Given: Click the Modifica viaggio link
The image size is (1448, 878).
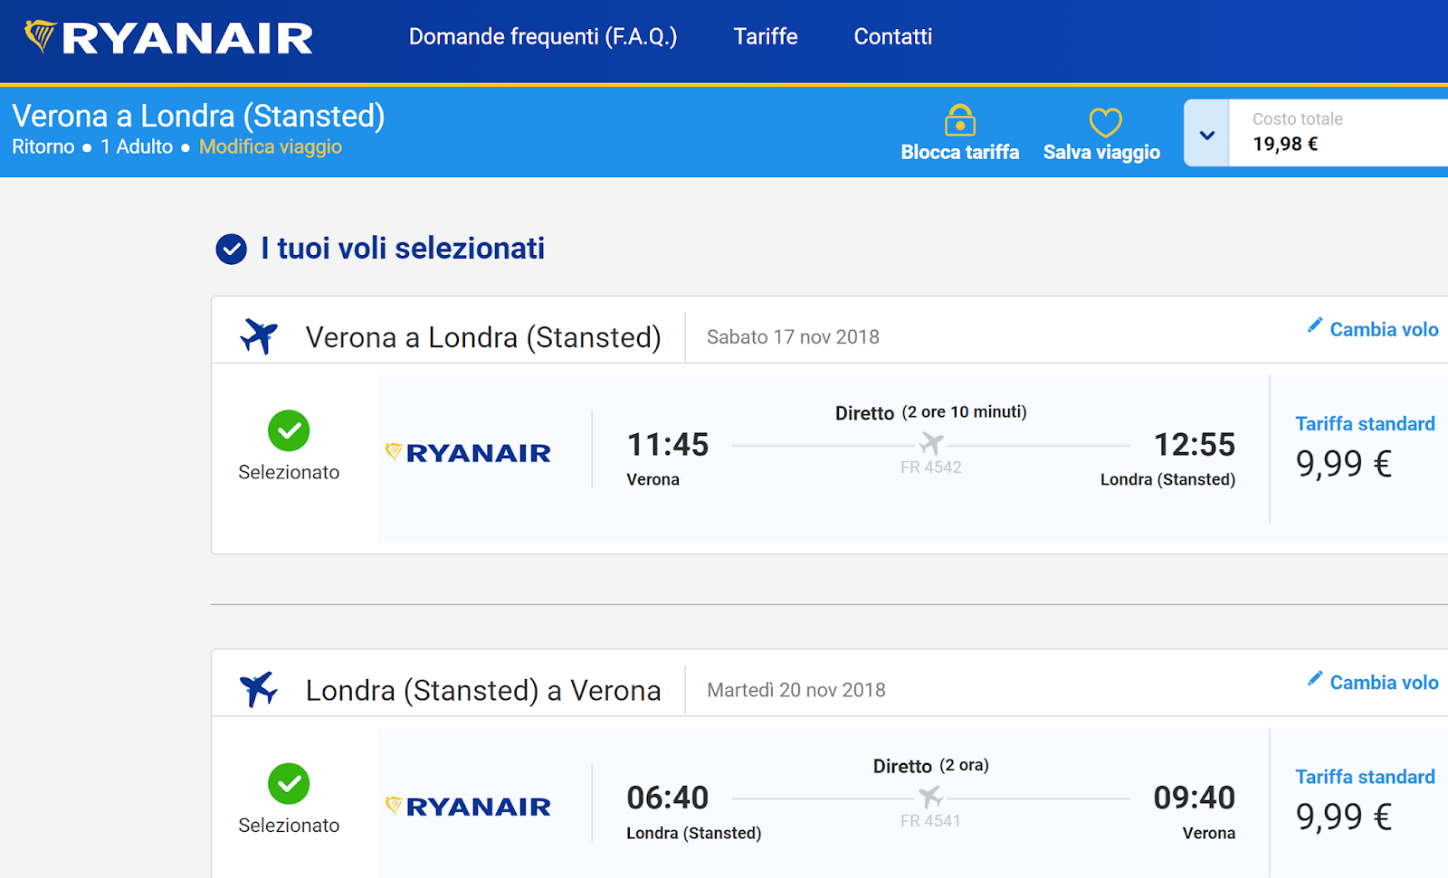Looking at the screenshot, I should pyautogui.click(x=271, y=146).
